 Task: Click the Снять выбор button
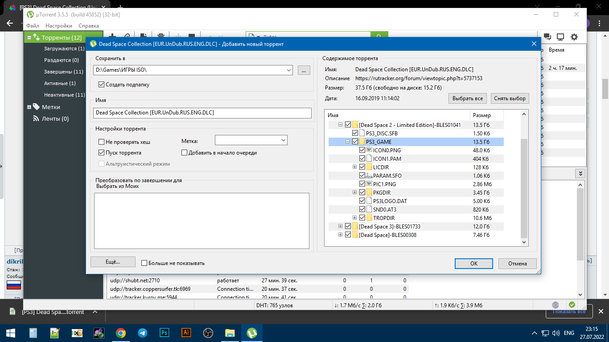[510, 98]
